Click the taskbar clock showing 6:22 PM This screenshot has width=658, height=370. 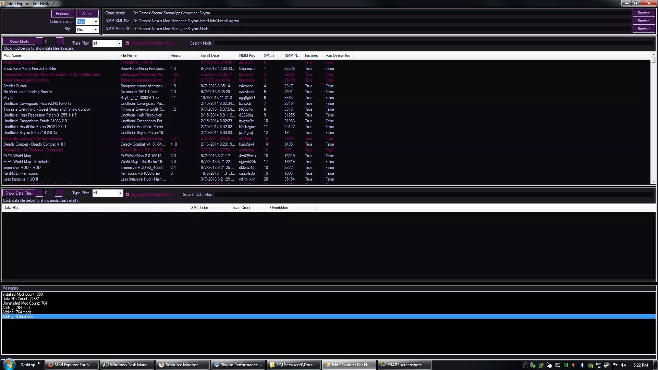click(641, 365)
